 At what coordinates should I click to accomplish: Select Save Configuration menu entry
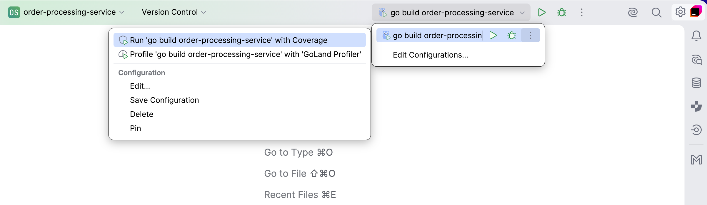tap(164, 100)
